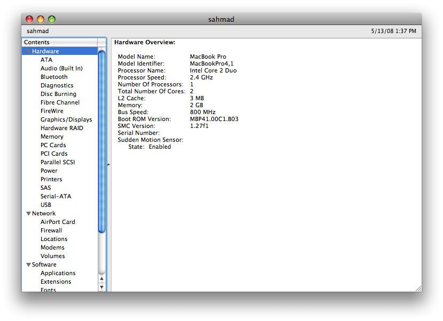Click the sidebar scrollbar thumb
443x321 pixels.
tap(102, 141)
